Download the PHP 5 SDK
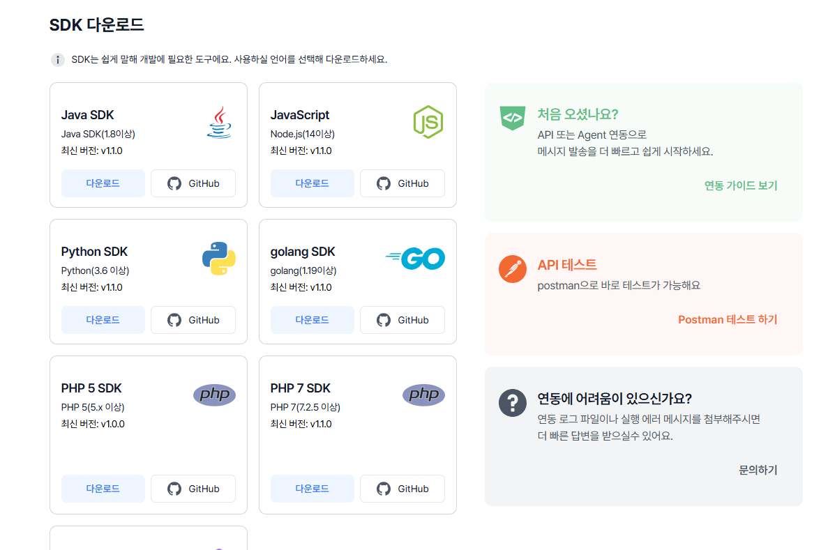 click(103, 489)
